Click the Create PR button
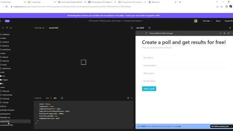 (x=229, y=21)
